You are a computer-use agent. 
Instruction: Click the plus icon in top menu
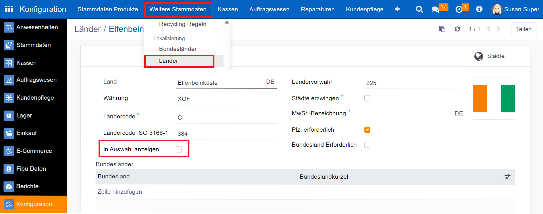tap(397, 9)
